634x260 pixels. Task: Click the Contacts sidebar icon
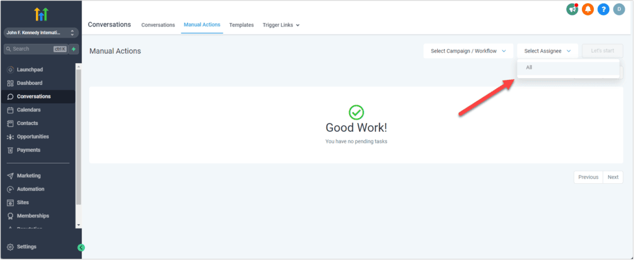(11, 123)
